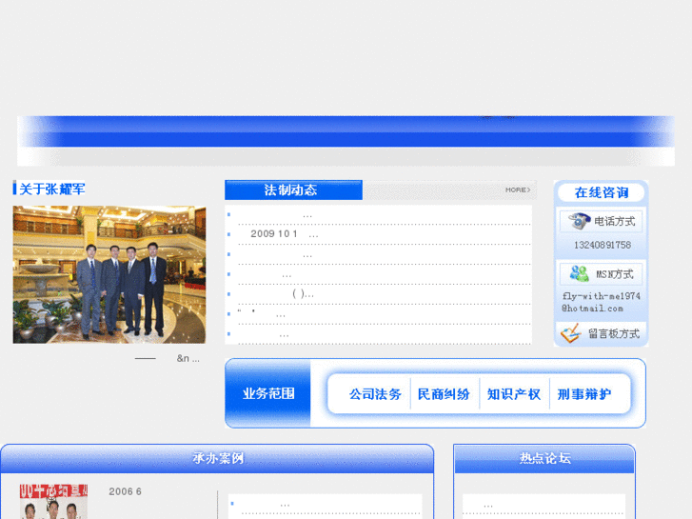Click the 热点论坛 section header
The image size is (692, 519).
coord(544,458)
